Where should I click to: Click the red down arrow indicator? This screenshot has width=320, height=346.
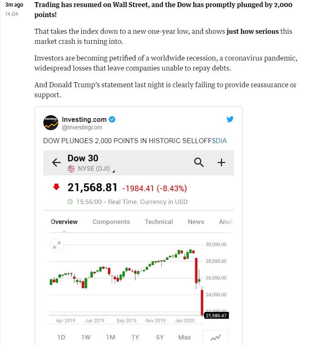tap(56, 187)
